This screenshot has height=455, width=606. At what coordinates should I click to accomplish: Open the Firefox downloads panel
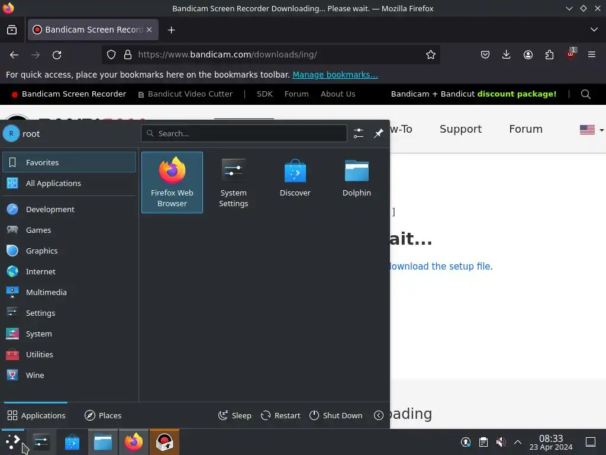point(507,55)
